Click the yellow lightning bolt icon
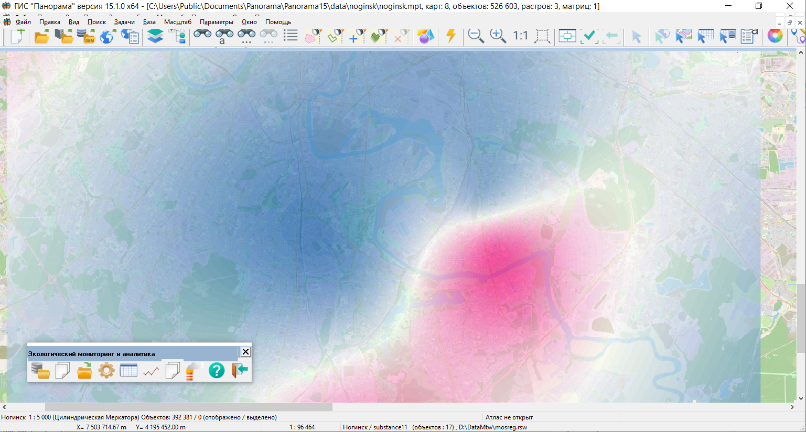 click(451, 36)
